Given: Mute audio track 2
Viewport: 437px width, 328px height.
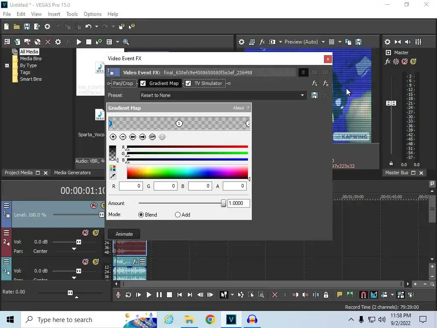Looking at the screenshot, I should click(x=85, y=233).
